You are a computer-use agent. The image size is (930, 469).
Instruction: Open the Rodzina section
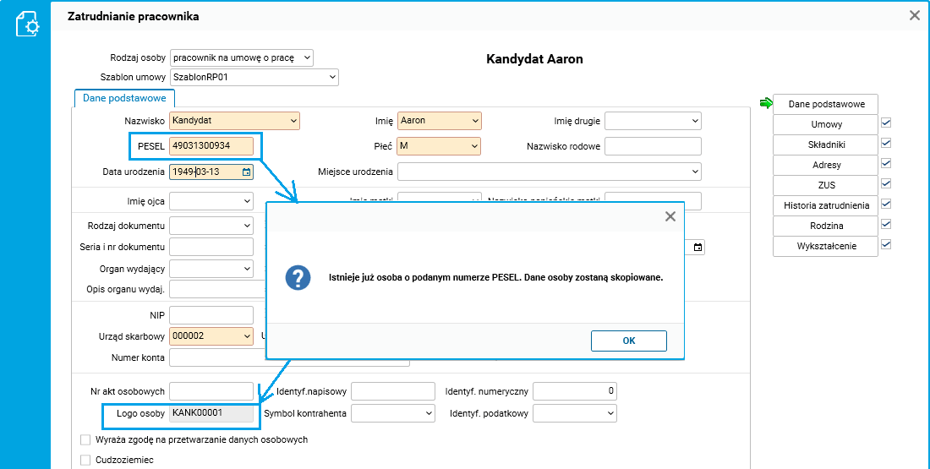(x=825, y=226)
